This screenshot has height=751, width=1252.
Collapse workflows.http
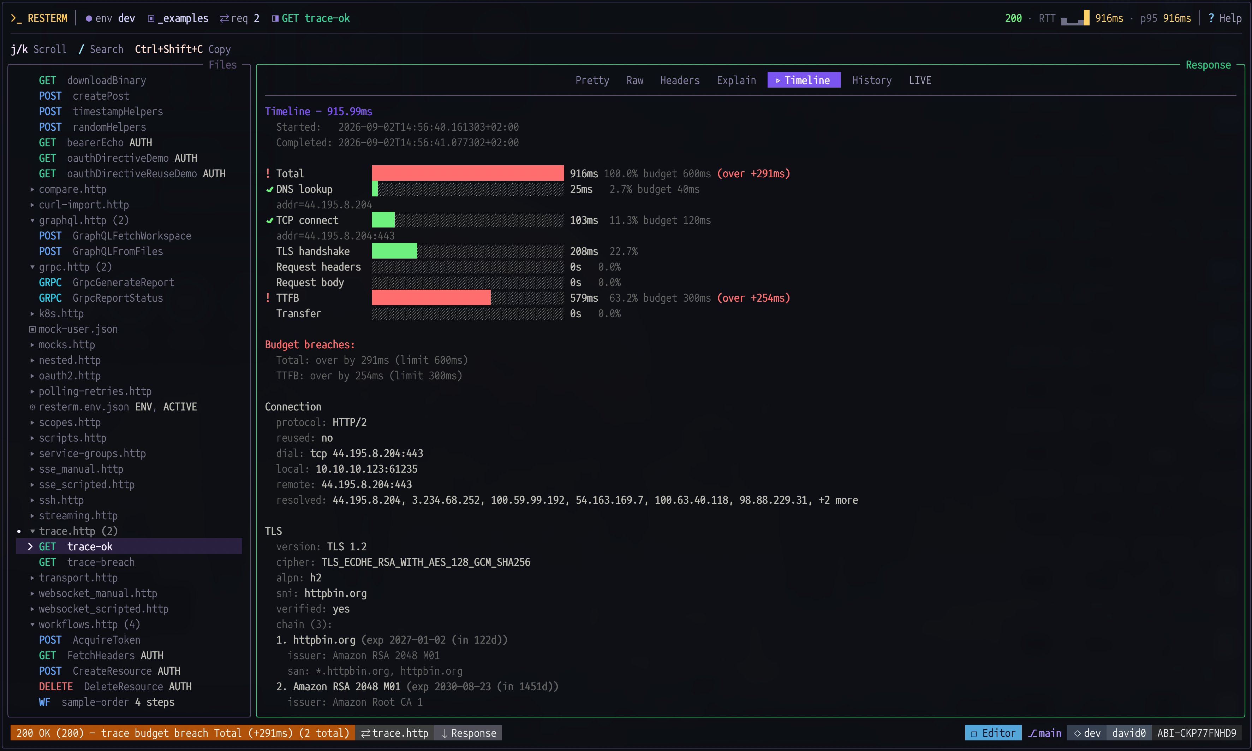point(32,625)
